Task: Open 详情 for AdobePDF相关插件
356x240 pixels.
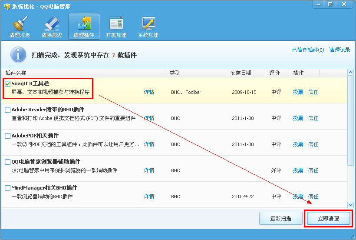Action: click(149, 144)
